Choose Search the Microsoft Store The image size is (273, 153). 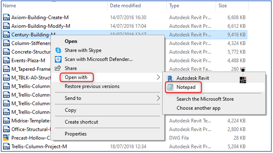pos(205,99)
